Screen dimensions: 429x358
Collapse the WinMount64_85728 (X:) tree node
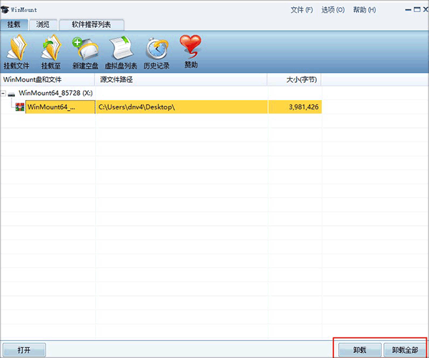[x=3, y=94]
